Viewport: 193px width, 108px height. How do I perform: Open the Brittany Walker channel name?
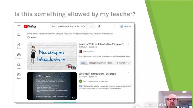coord(89,52)
